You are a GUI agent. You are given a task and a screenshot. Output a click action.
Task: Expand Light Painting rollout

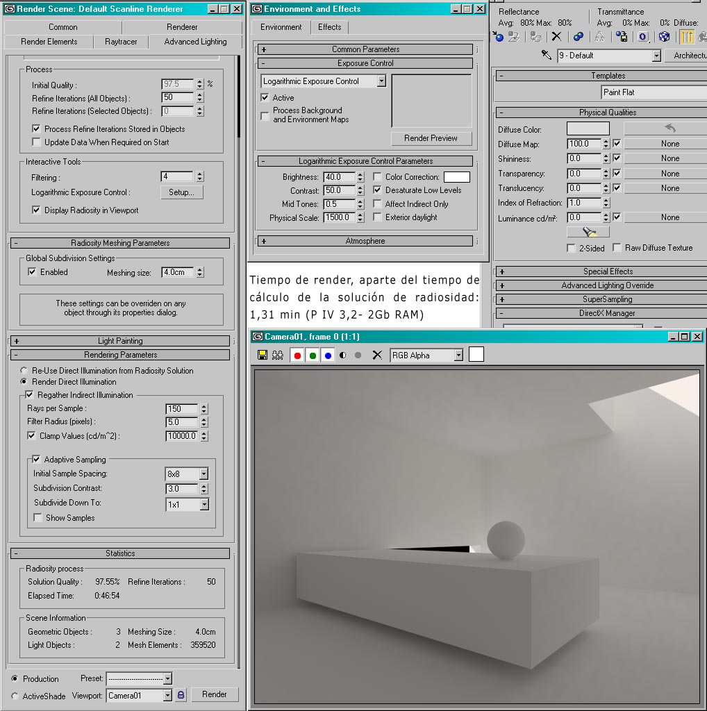pyautogui.click(x=120, y=340)
